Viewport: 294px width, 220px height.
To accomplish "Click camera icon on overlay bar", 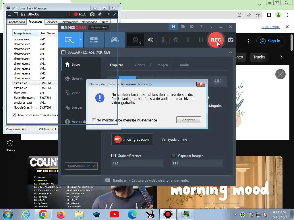I will pos(92,14).
